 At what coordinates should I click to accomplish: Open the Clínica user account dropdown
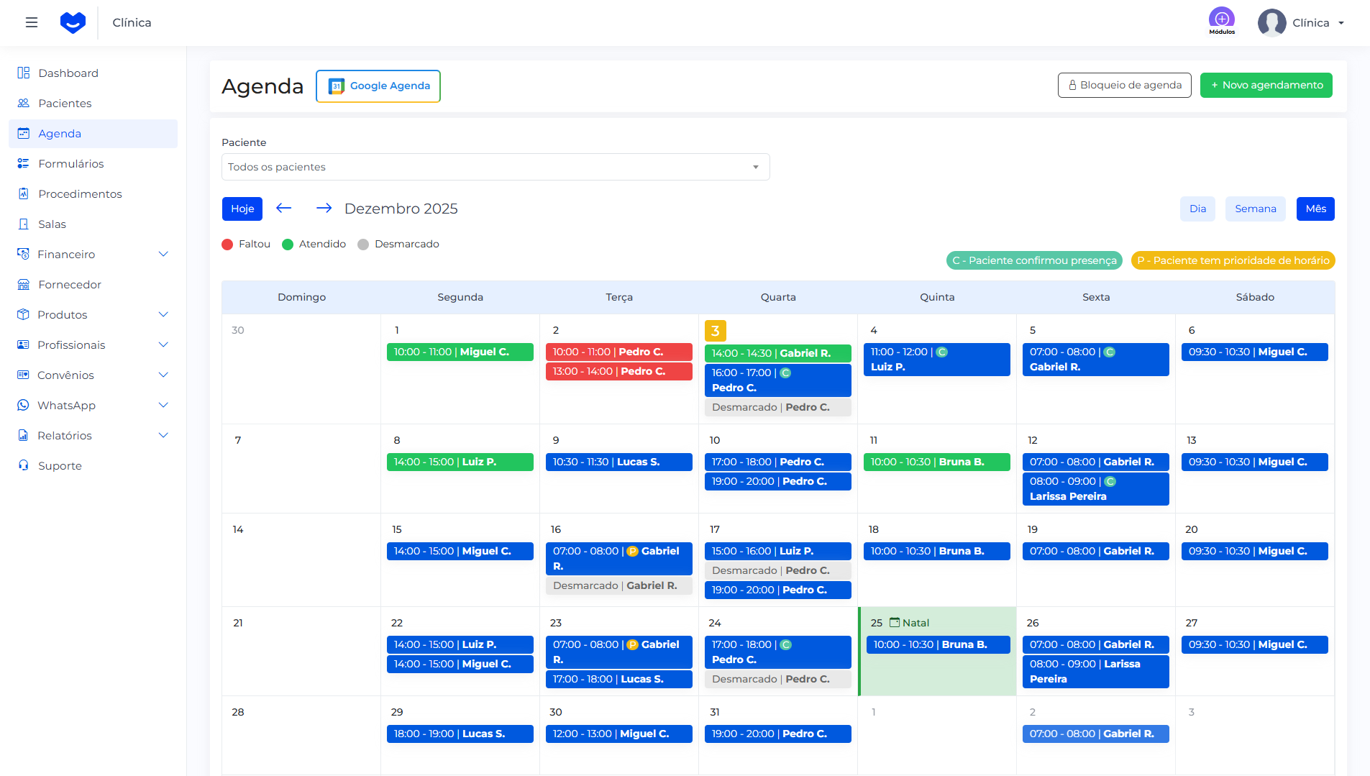(x=1302, y=23)
